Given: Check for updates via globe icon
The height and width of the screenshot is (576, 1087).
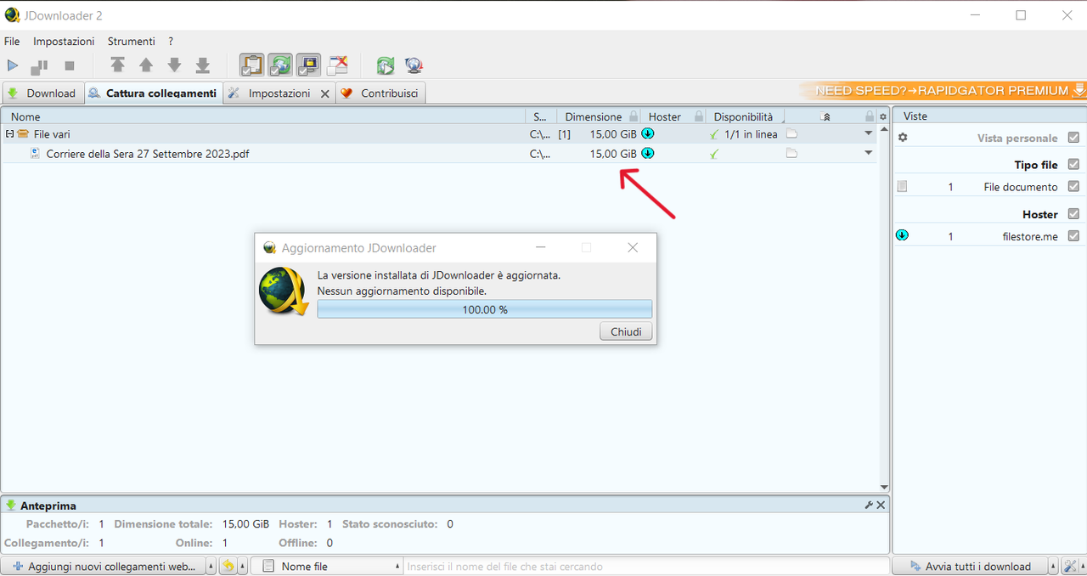Looking at the screenshot, I should tap(414, 65).
